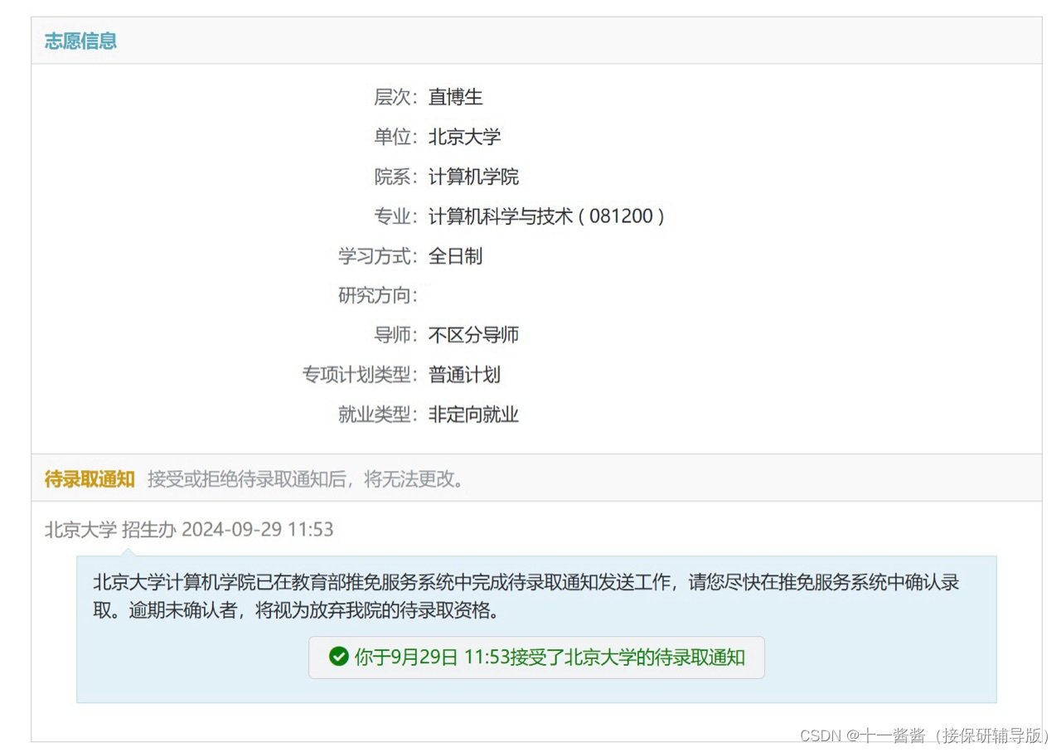Select the value 不区分导师

[473, 335]
